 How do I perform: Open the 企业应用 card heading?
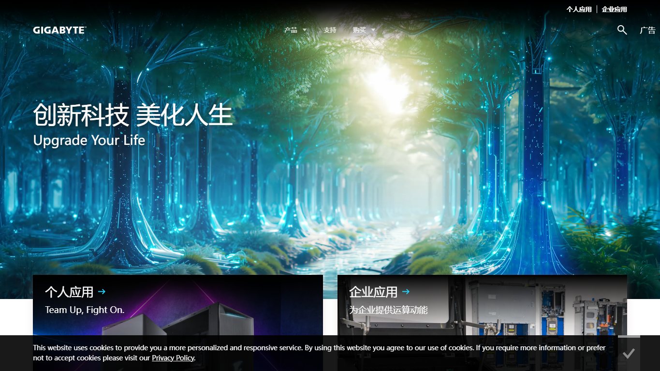pyautogui.click(x=373, y=292)
